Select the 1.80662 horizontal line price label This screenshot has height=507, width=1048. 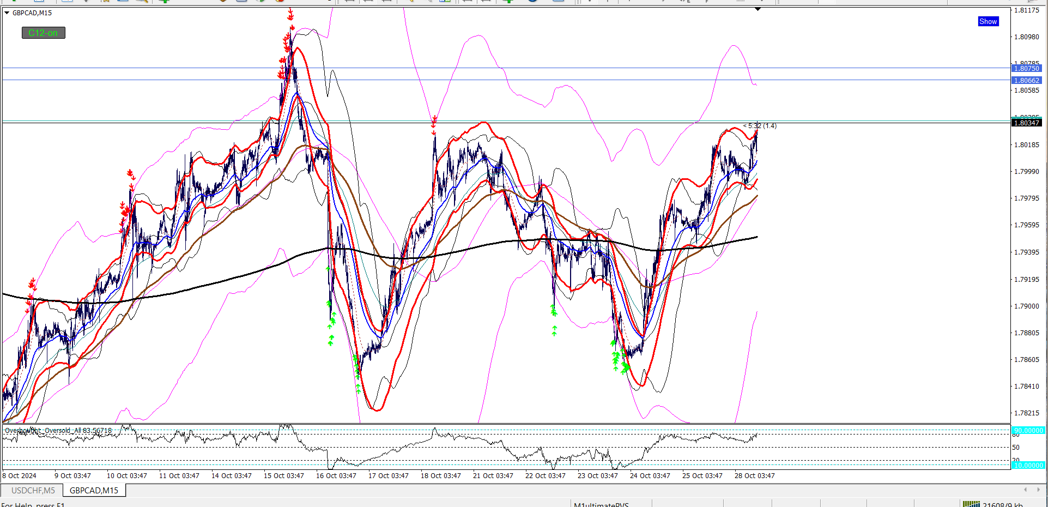pos(1027,80)
